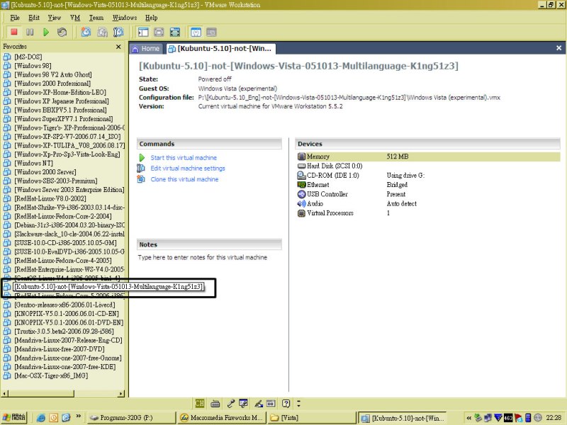Select [Windows 98 V2 Auto Ghost] favorite
Screen dimensions: 567x425
pos(52,74)
